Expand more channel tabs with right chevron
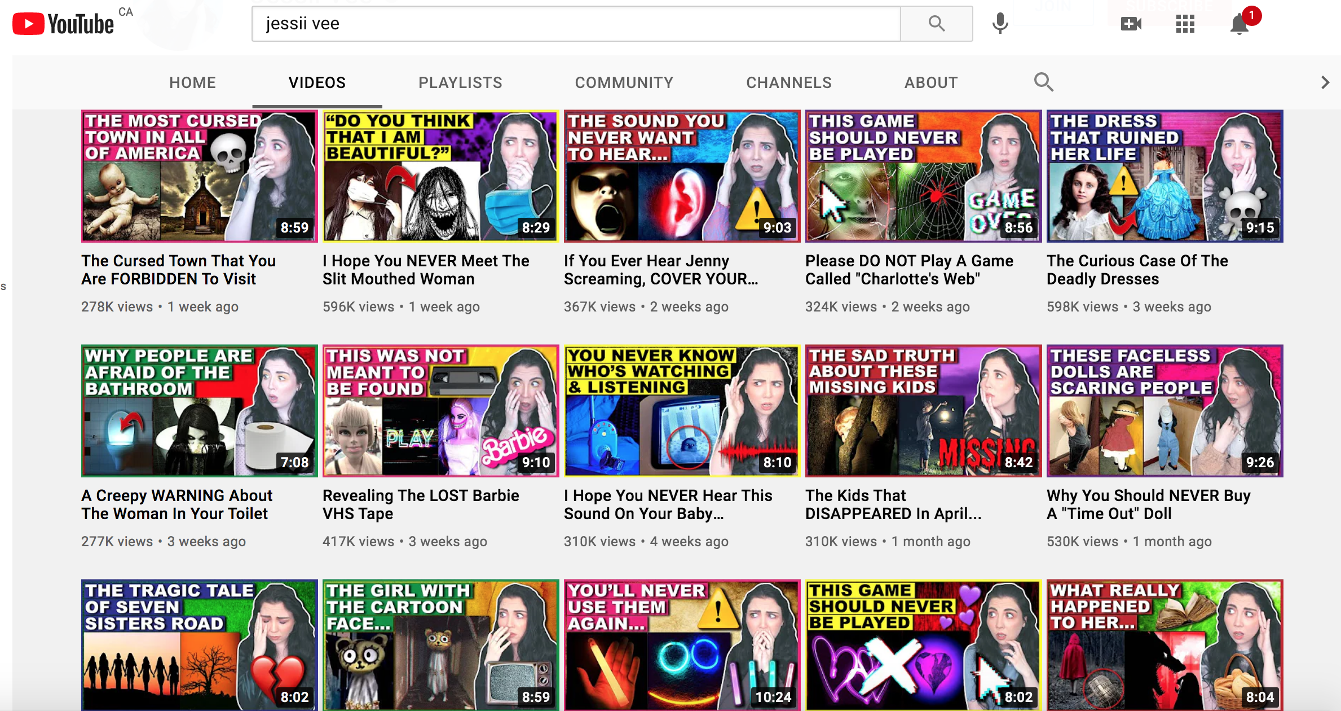This screenshot has height=711, width=1341. (1325, 82)
